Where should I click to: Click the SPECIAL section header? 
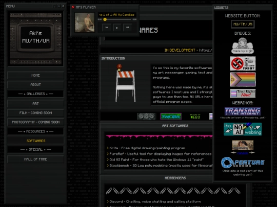(35, 150)
